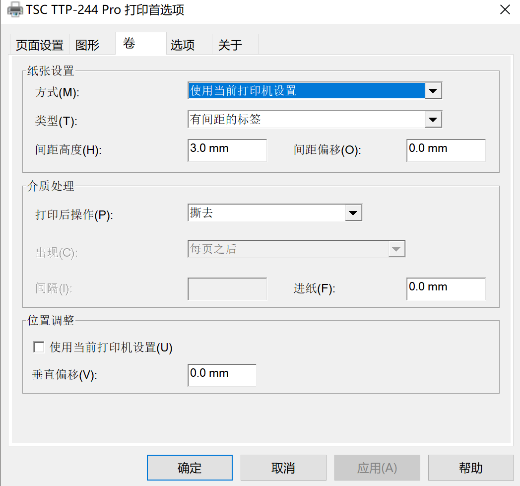Click the 卷 tab
The height and width of the screenshot is (486, 520).
coord(130,44)
